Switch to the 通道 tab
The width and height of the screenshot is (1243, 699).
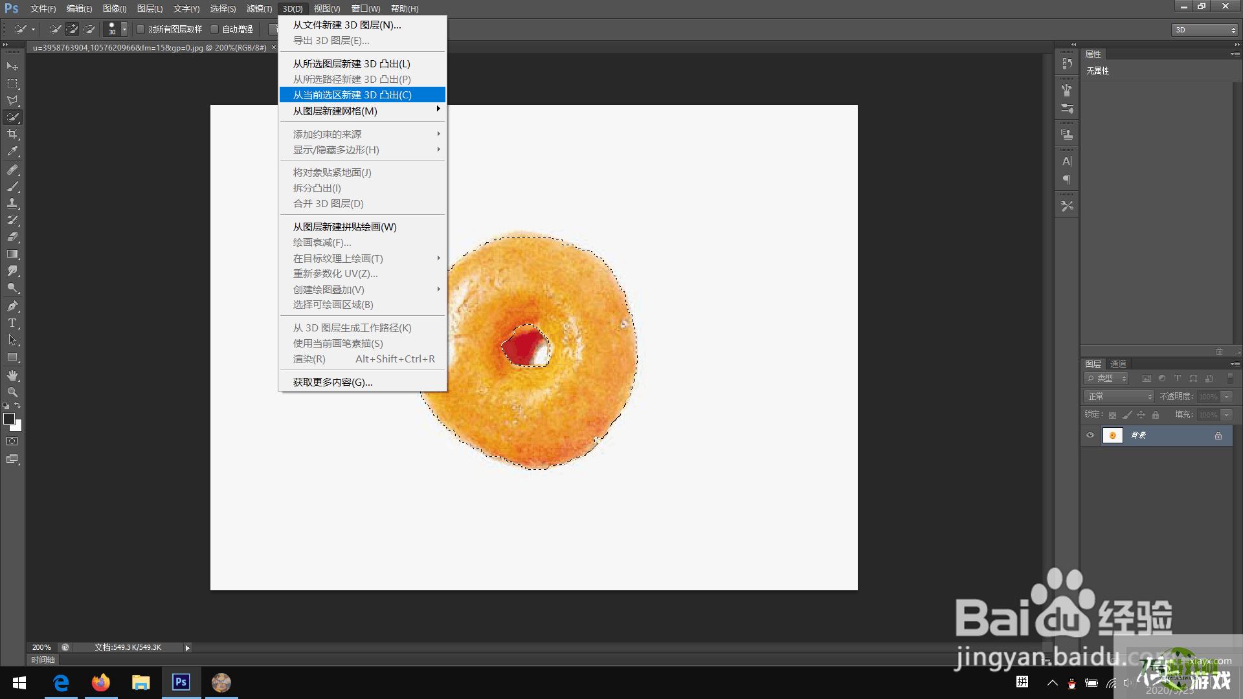[x=1118, y=364]
